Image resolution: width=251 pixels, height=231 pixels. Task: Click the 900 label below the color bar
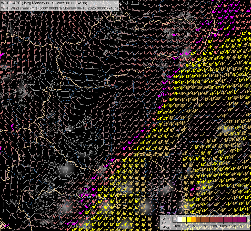point(214,226)
